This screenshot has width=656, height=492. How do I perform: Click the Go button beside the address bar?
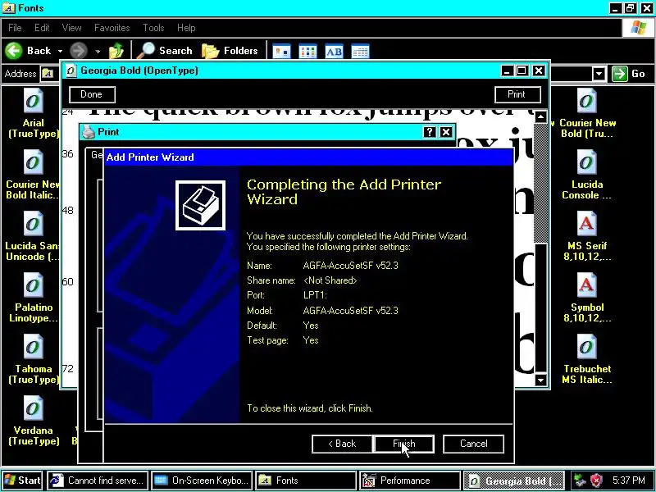(629, 74)
